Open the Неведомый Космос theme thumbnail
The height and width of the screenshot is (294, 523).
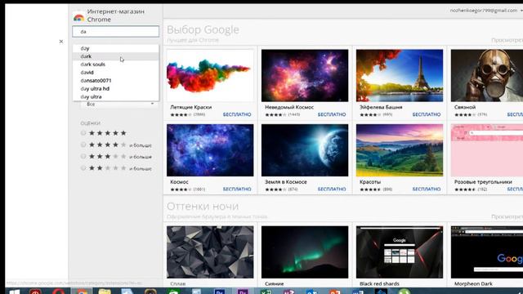coord(305,75)
